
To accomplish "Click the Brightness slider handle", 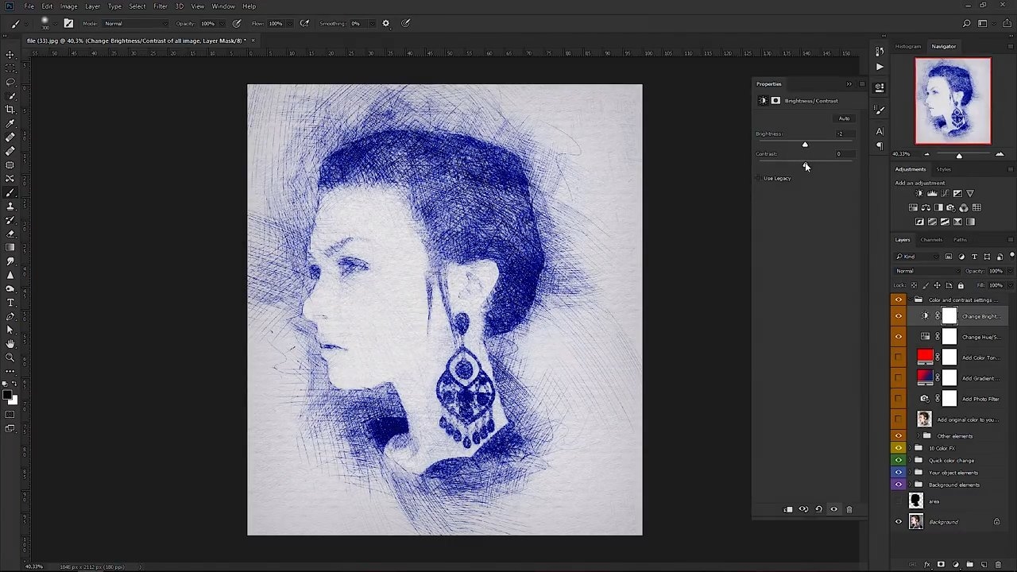I will click(x=805, y=145).
